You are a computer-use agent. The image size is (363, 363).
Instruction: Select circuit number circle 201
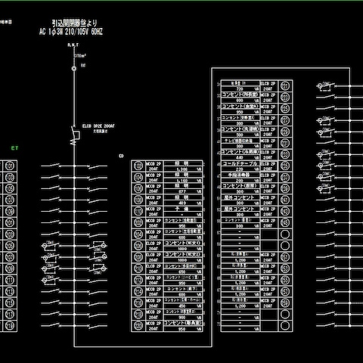click(x=10, y=222)
